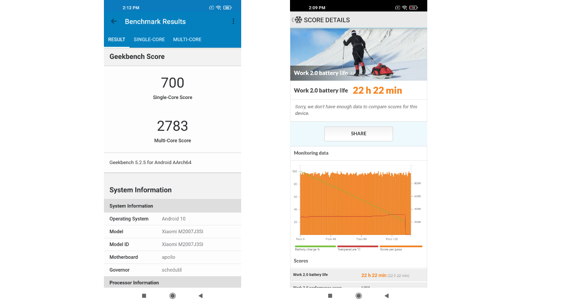Tap the Score per pass legend label

point(391,249)
